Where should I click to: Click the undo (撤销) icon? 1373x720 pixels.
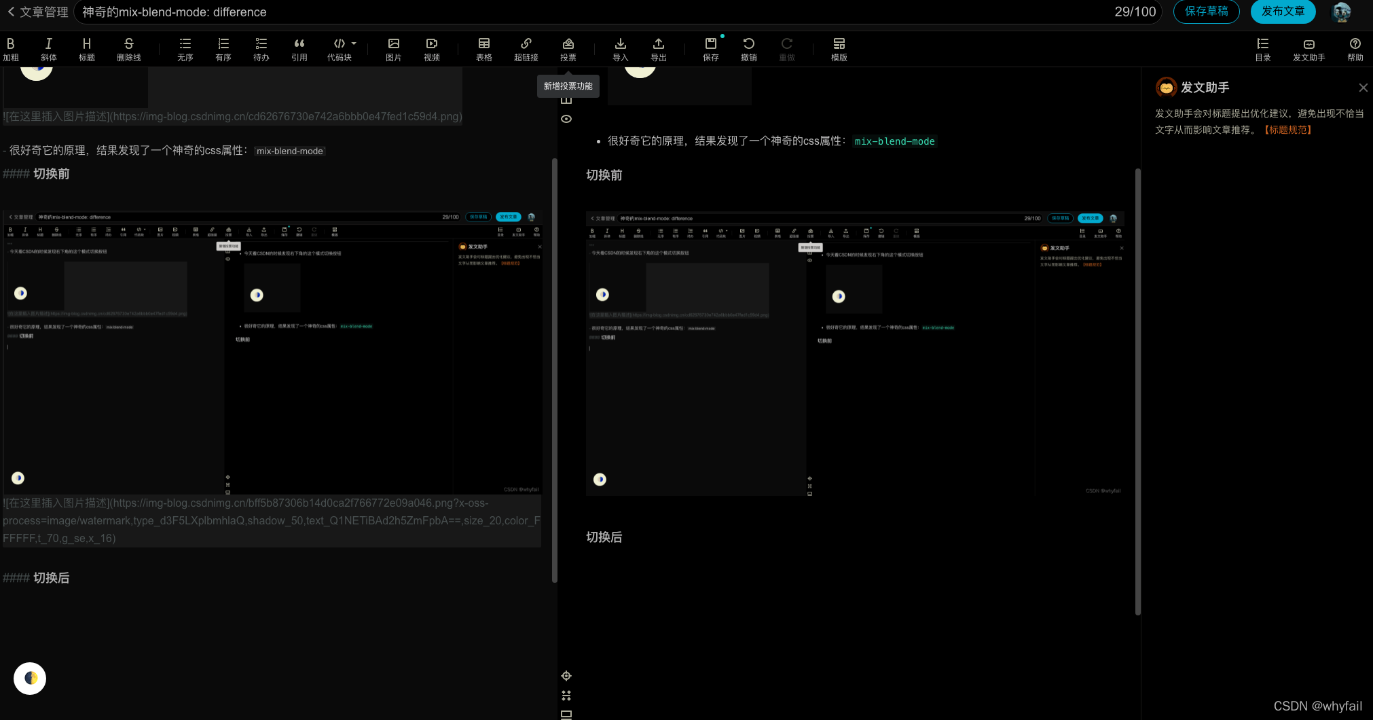tap(749, 49)
